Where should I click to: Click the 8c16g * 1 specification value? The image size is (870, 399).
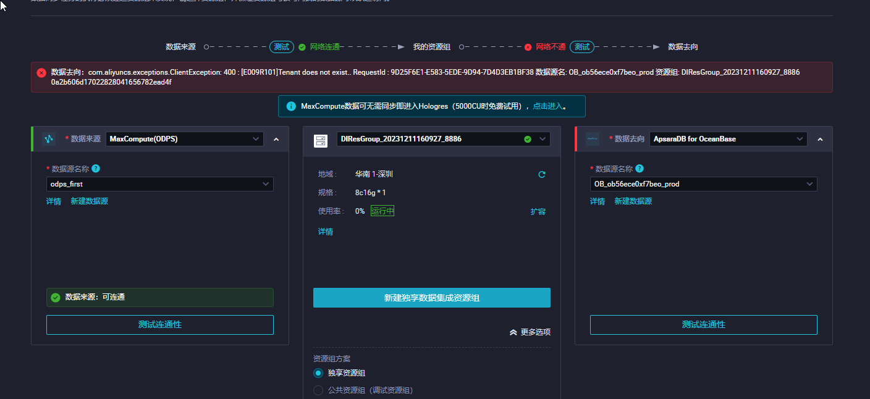370,193
